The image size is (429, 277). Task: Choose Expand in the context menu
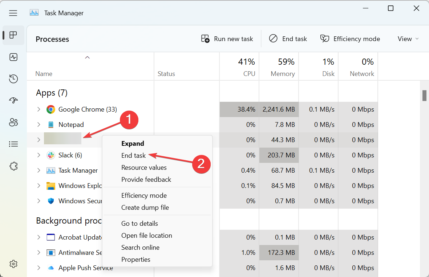[157, 144]
